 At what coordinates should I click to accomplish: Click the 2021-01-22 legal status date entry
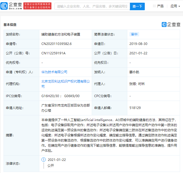[57, 160]
